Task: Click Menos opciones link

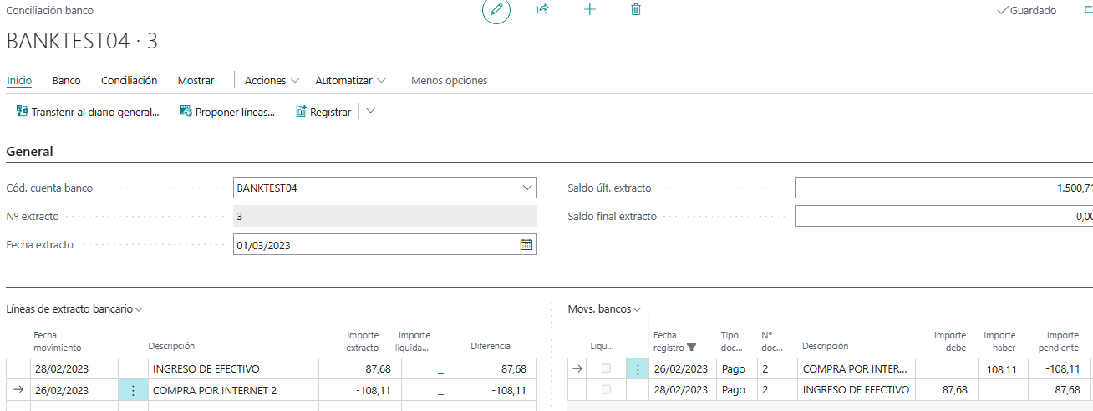Action: pyautogui.click(x=449, y=81)
